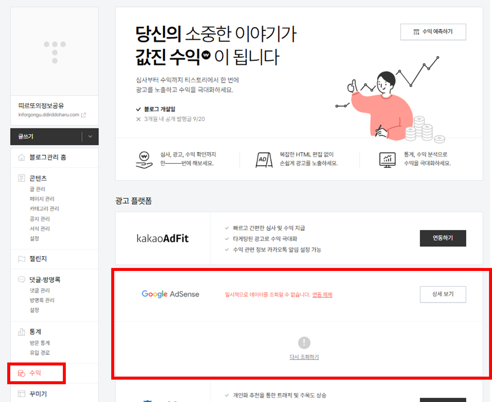This screenshot has height=402, width=492.
Task: Open the 수익 예측하기 button
Action: click(433, 32)
